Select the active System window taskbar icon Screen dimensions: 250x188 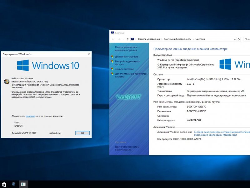(x=23, y=184)
